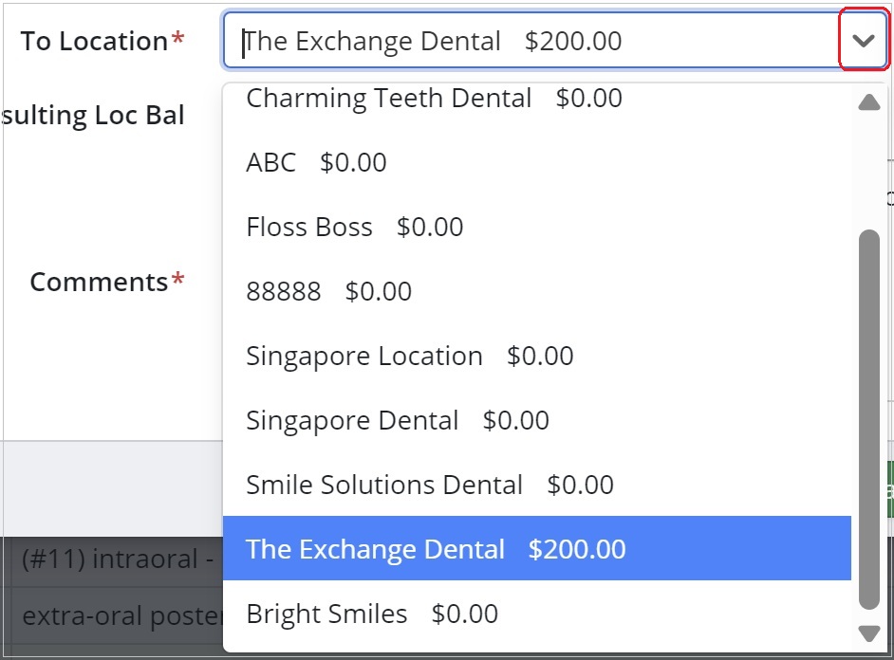This screenshot has width=894, height=660.
Task: Open the To Location dropdown arrow
Action: [866, 39]
